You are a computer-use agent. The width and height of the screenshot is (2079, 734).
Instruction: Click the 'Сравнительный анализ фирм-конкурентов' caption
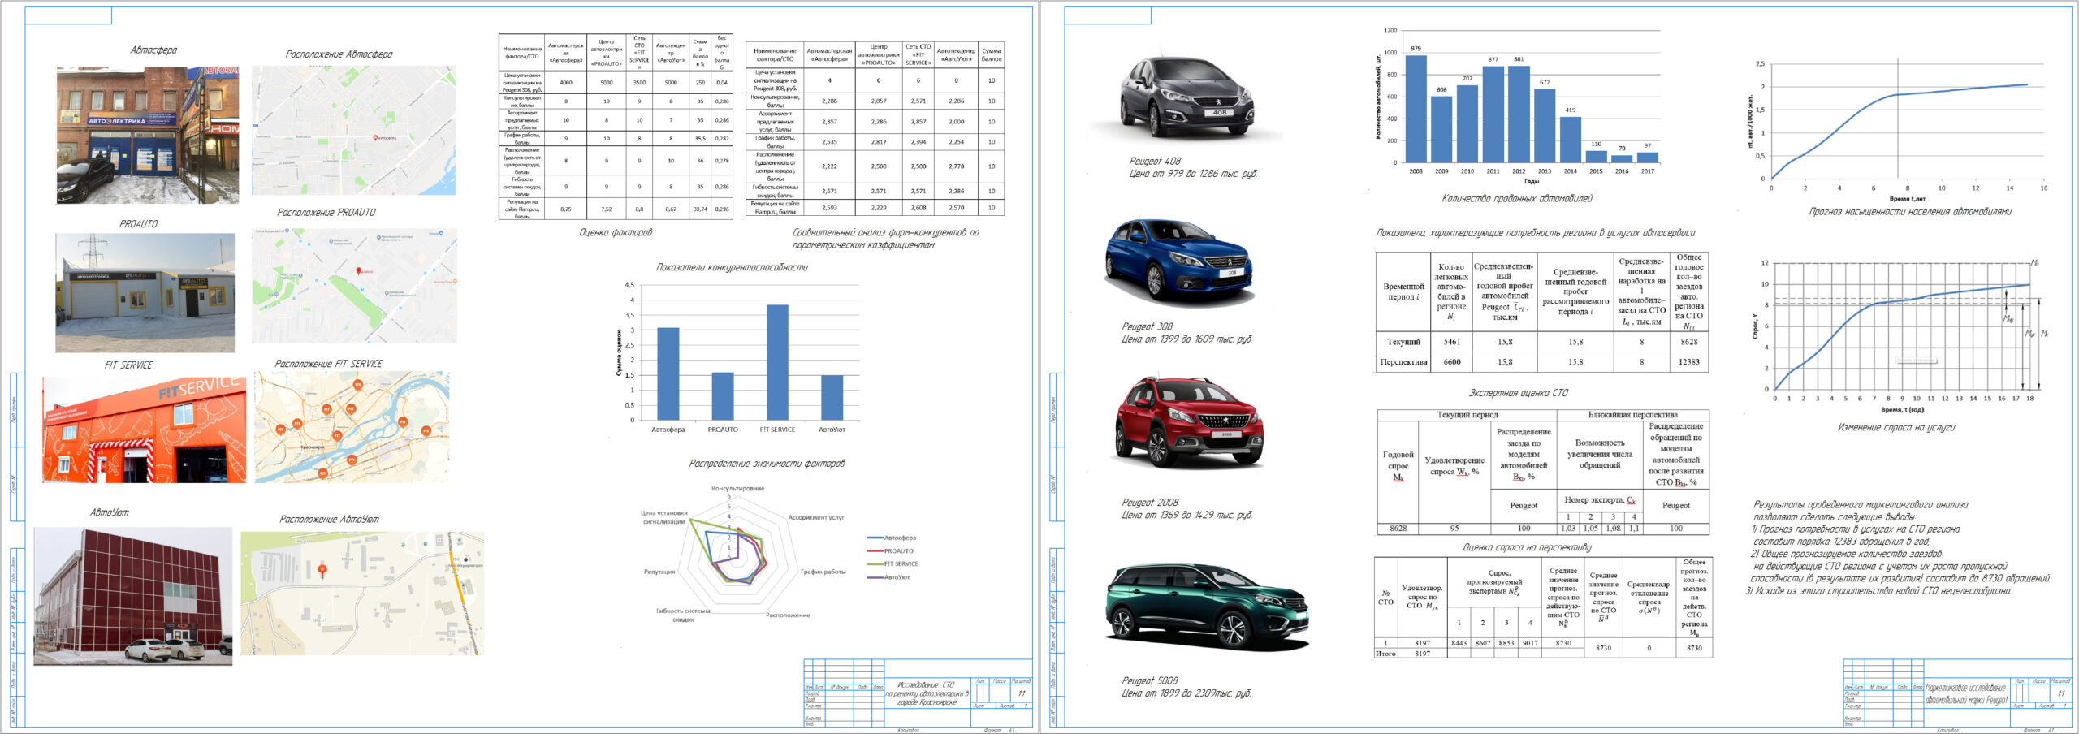coord(885,239)
